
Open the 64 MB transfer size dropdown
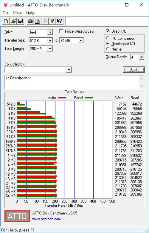pos(80,40)
